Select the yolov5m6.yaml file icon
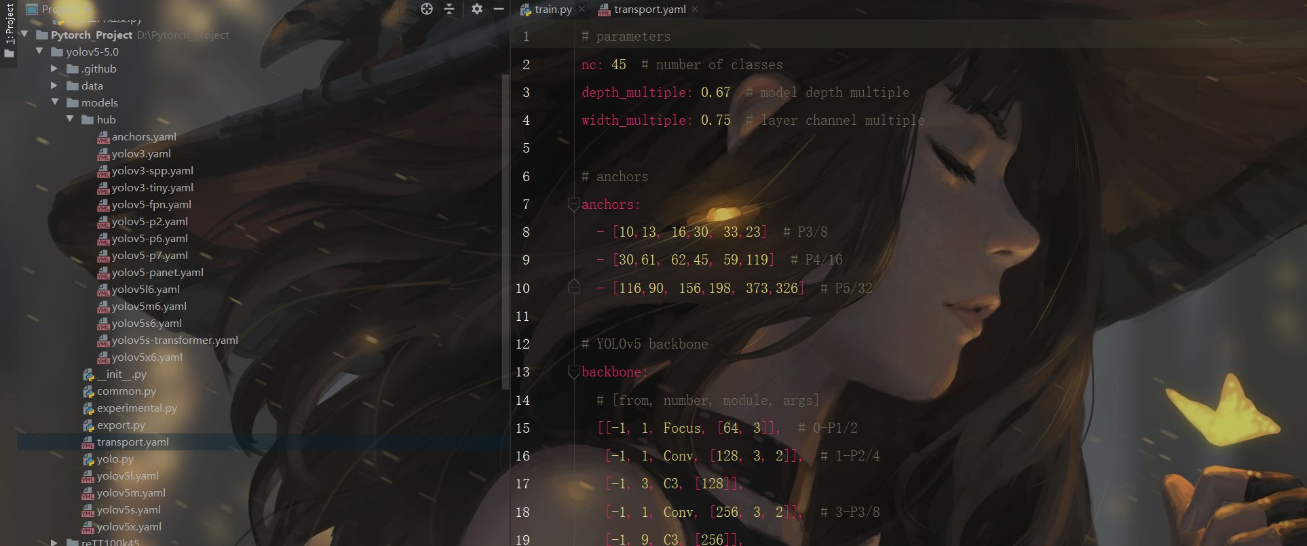This screenshot has height=546, width=1307. coord(103,307)
